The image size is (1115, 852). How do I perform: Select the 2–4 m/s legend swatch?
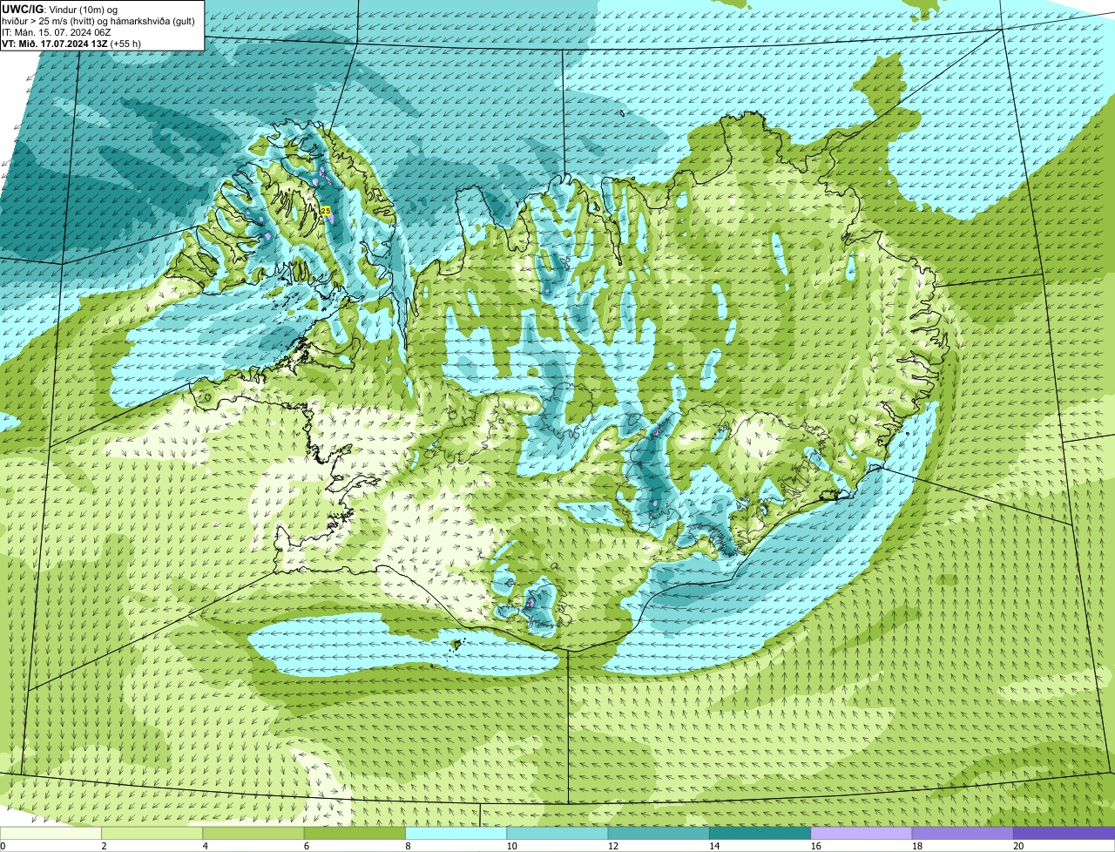(x=152, y=833)
